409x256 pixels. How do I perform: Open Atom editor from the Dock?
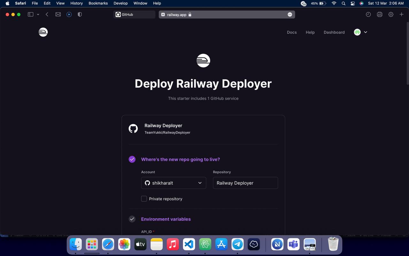(205, 245)
